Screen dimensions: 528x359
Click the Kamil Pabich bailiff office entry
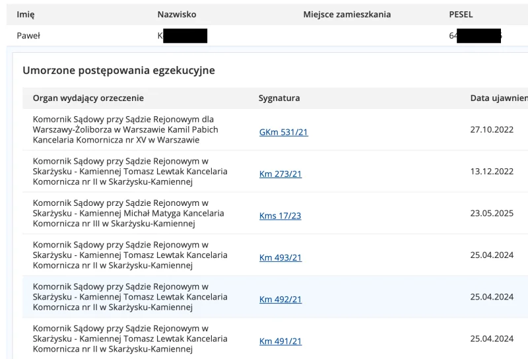pyautogui.click(x=125, y=129)
